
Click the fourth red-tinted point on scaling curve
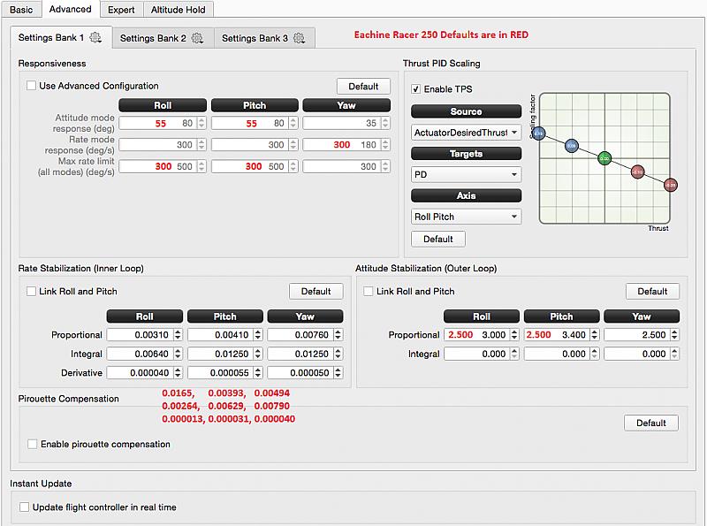(x=637, y=172)
